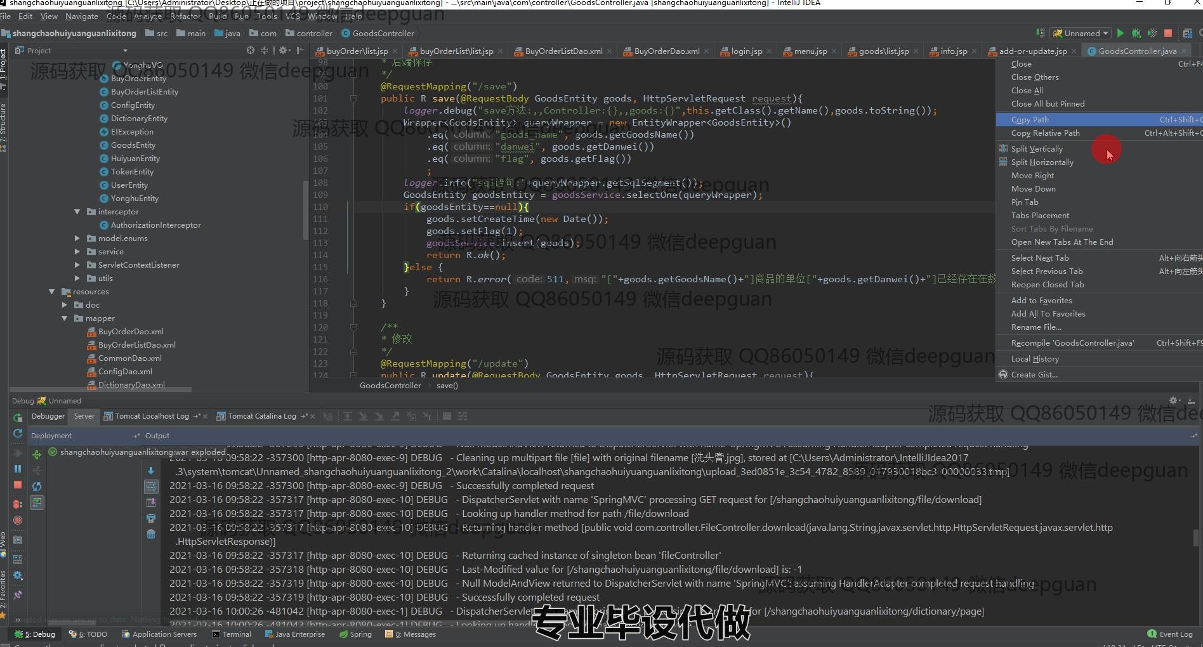Click the print icon beside console output
The width and height of the screenshot is (1203, 647).
click(x=151, y=518)
